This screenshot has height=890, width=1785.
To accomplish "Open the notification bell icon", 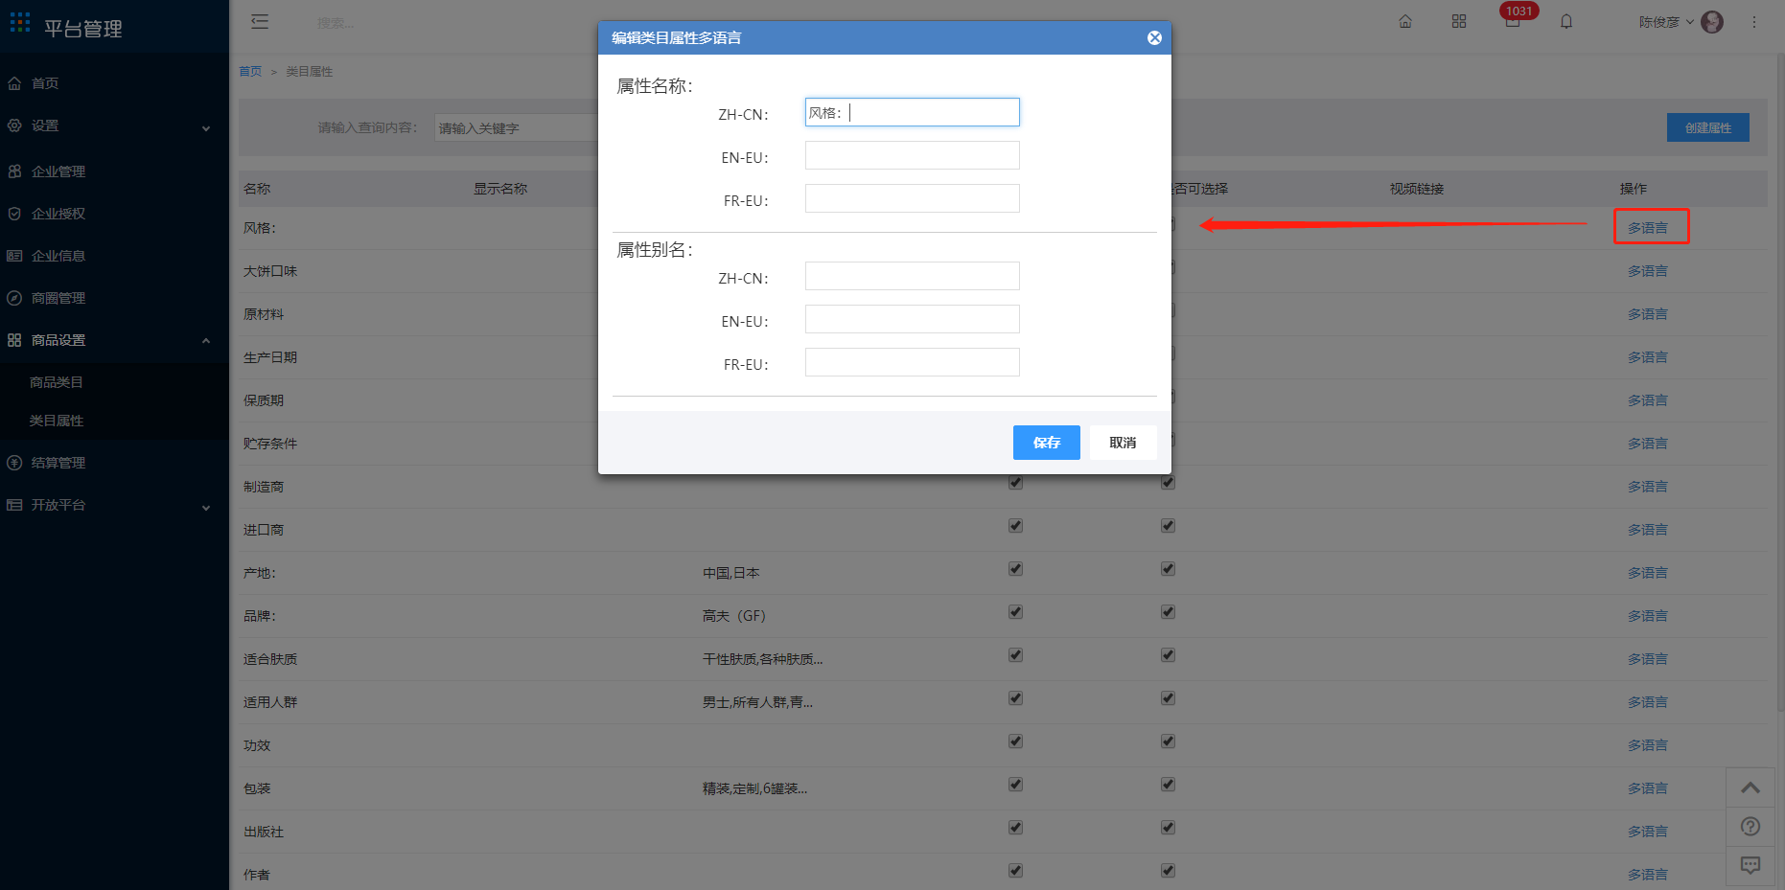I will tap(1566, 21).
